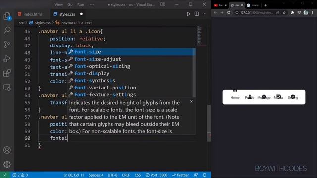Open the Extensions view in the activity bar
317x178 pixels.
[x=7, y=73]
